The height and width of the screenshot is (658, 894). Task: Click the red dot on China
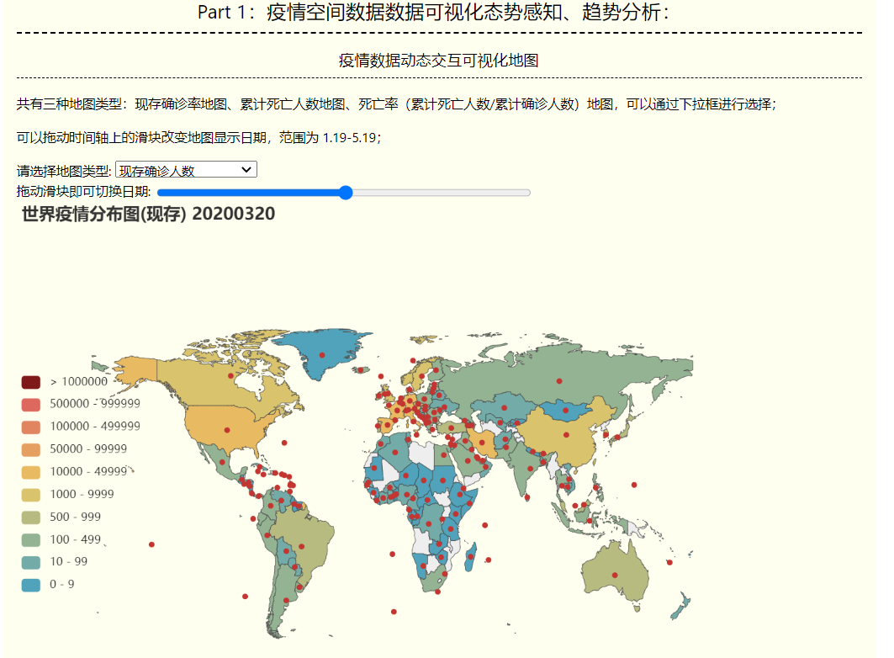566,435
